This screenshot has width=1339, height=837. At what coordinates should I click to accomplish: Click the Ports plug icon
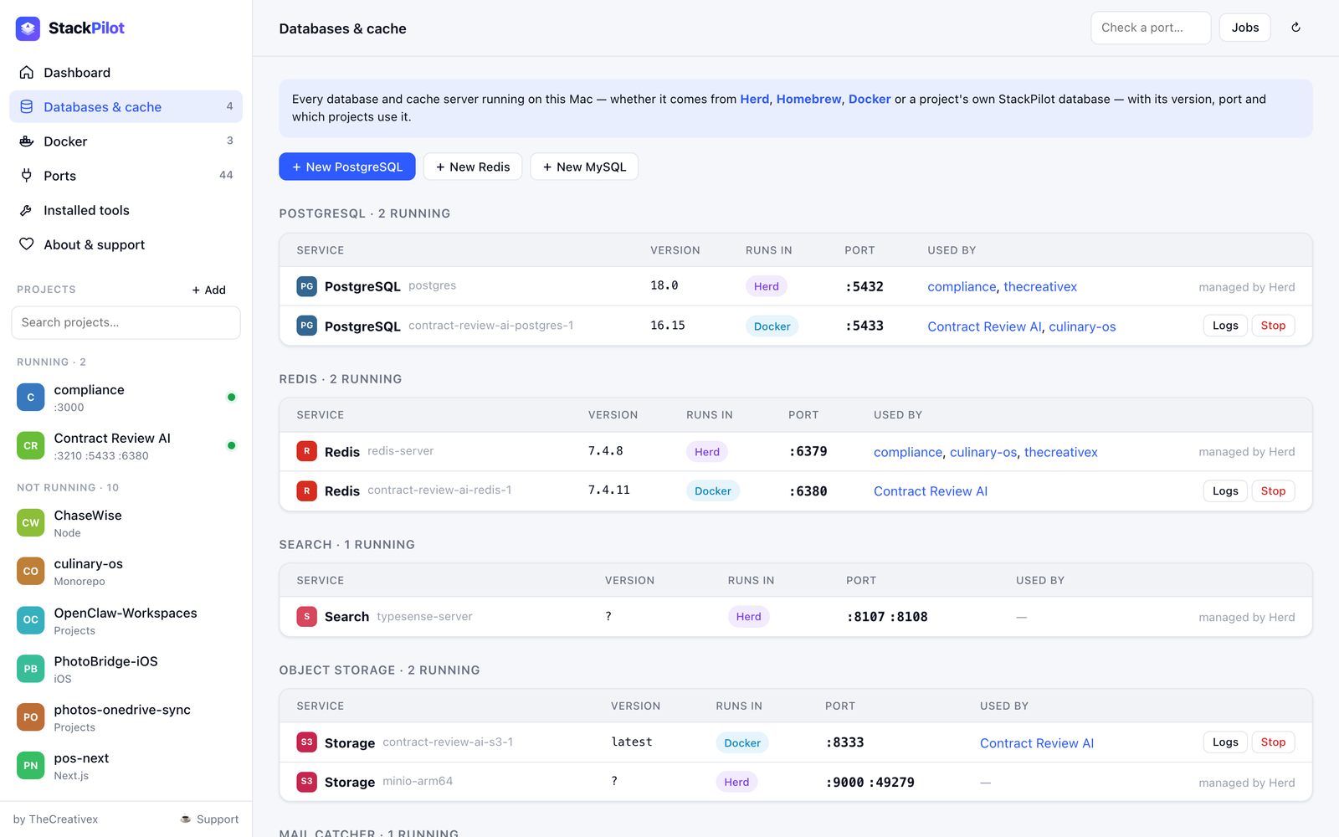27,176
